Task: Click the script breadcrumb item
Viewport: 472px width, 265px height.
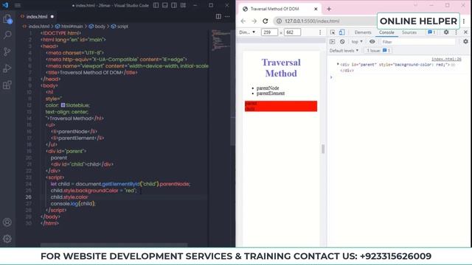Action: pyautogui.click(x=119, y=26)
